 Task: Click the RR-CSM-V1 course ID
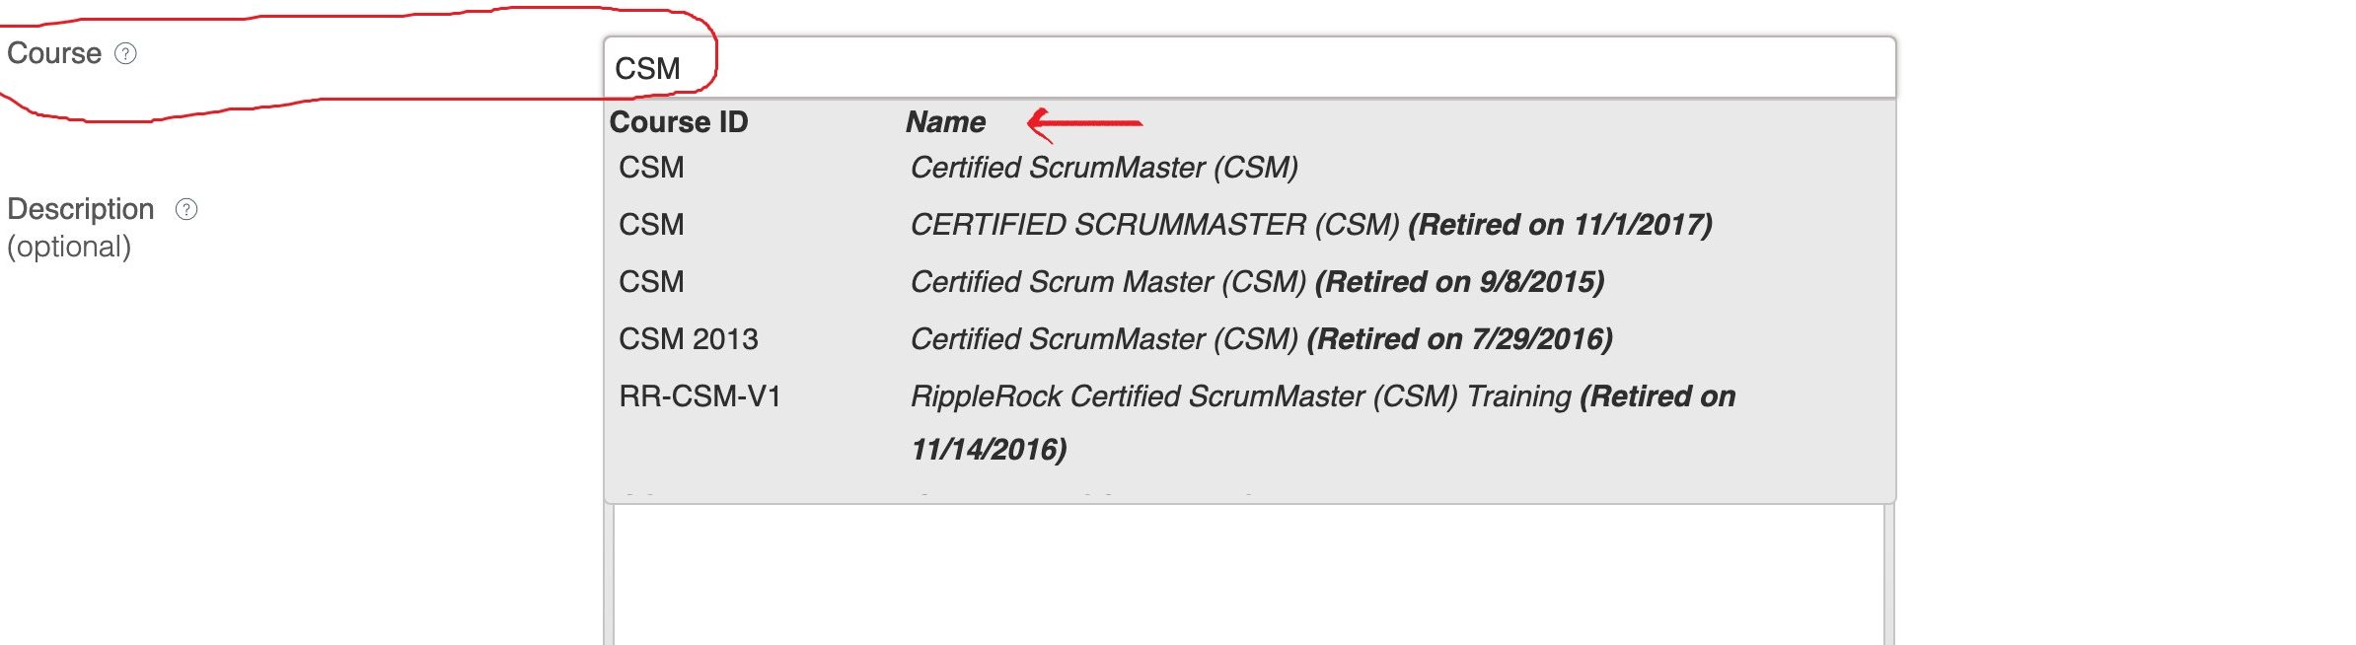coord(699,396)
